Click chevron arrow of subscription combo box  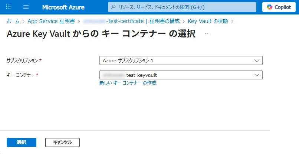click(x=257, y=60)
